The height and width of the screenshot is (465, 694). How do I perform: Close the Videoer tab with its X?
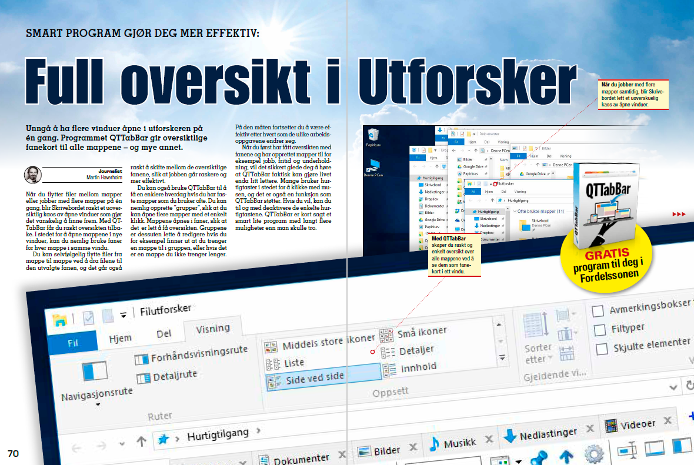click(668, 420)
